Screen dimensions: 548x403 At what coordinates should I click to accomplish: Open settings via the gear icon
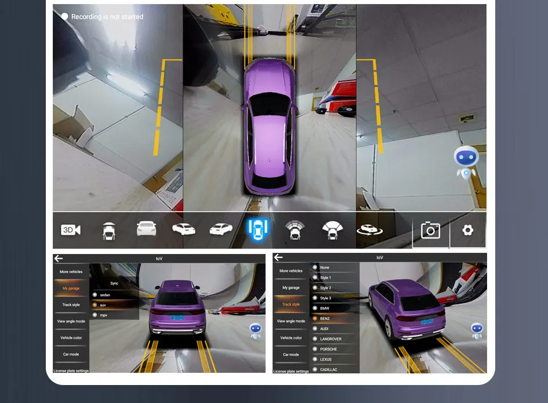click(x=467, y=230)
